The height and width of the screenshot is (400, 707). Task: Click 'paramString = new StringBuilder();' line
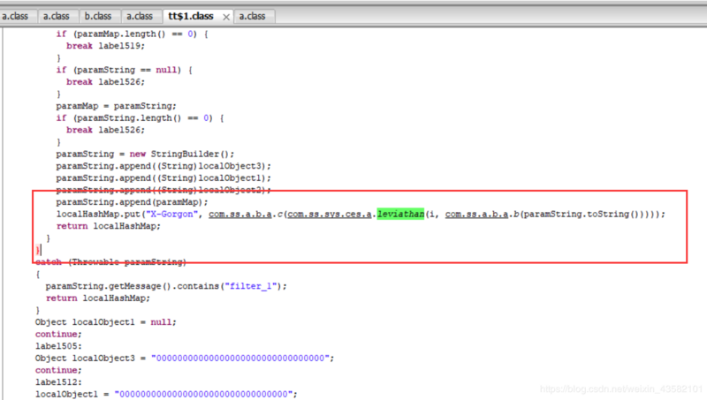click(x=145, y=154)
